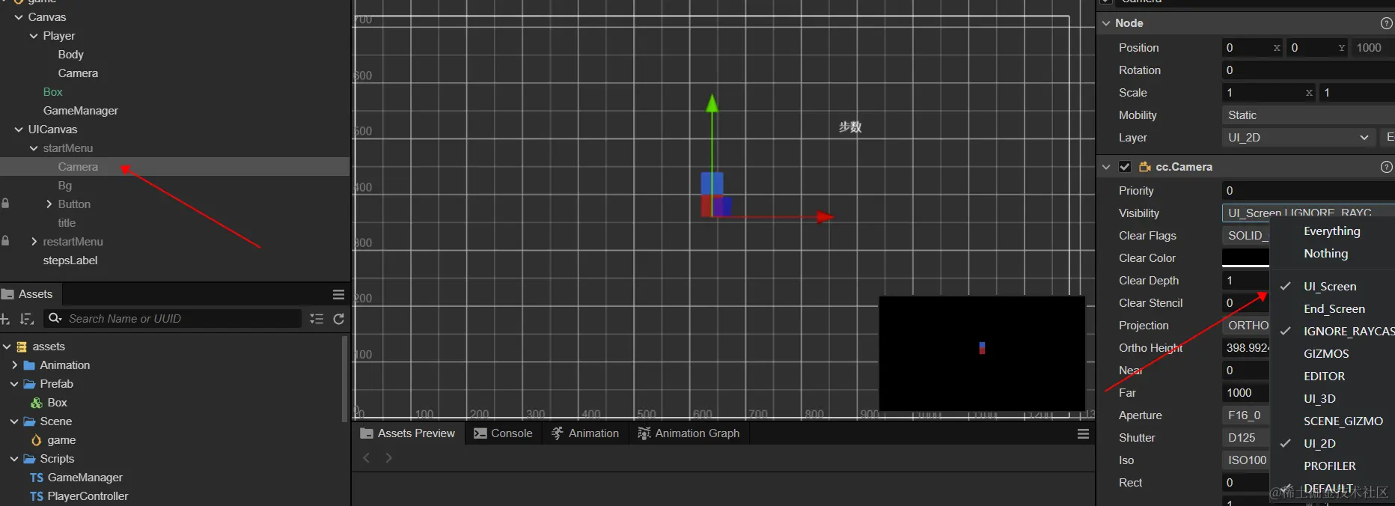Open the Node section help icon
The height and width of the screenshot is (506, 1395).
[x=1386, y=23]
